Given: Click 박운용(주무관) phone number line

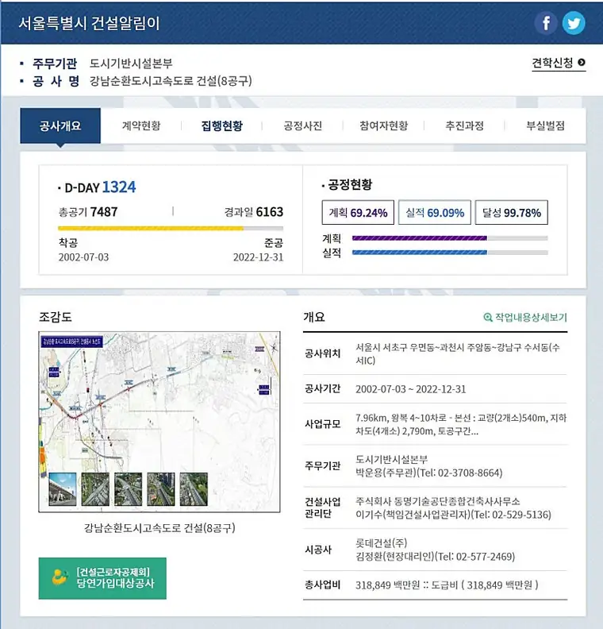Looking at the screenshot, I should click(x=428, y=473).
